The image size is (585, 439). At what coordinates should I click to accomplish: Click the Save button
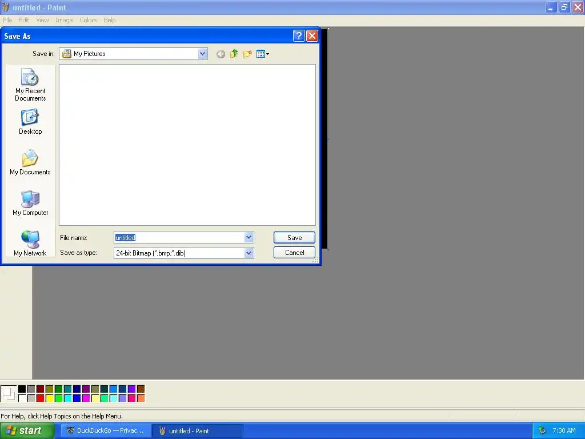294,237
